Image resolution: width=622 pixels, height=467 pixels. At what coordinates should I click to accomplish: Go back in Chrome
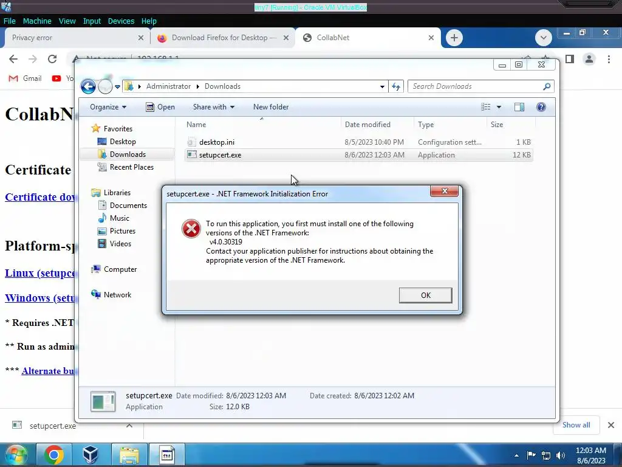(x=13, y=59)
